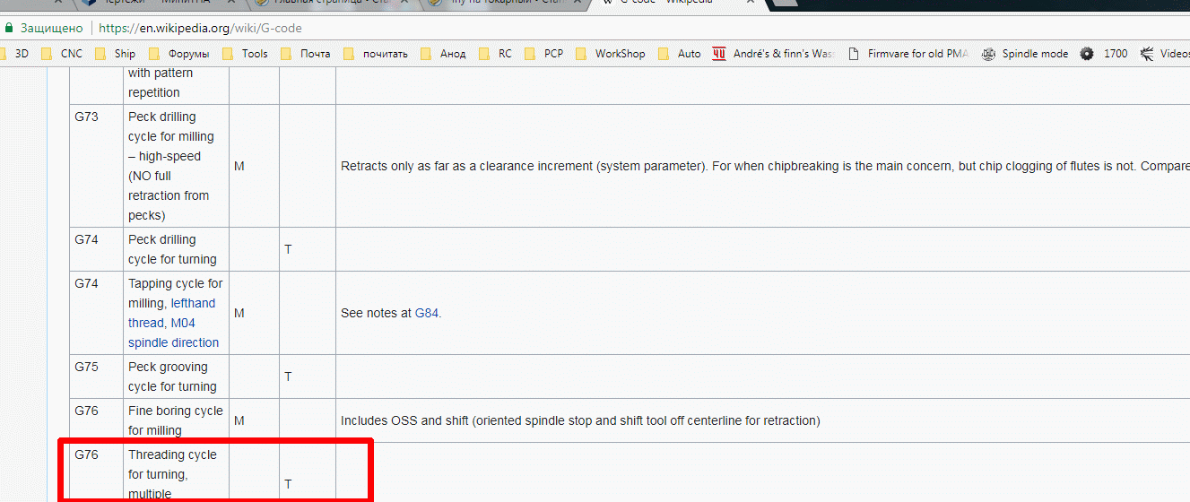1190x502 pixels.
Task: Open the Ship bookmarks folder
Action: point(115,54)
